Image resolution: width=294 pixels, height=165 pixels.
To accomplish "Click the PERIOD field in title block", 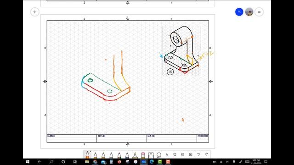I will pyautogui.click(x=203, y=138).
